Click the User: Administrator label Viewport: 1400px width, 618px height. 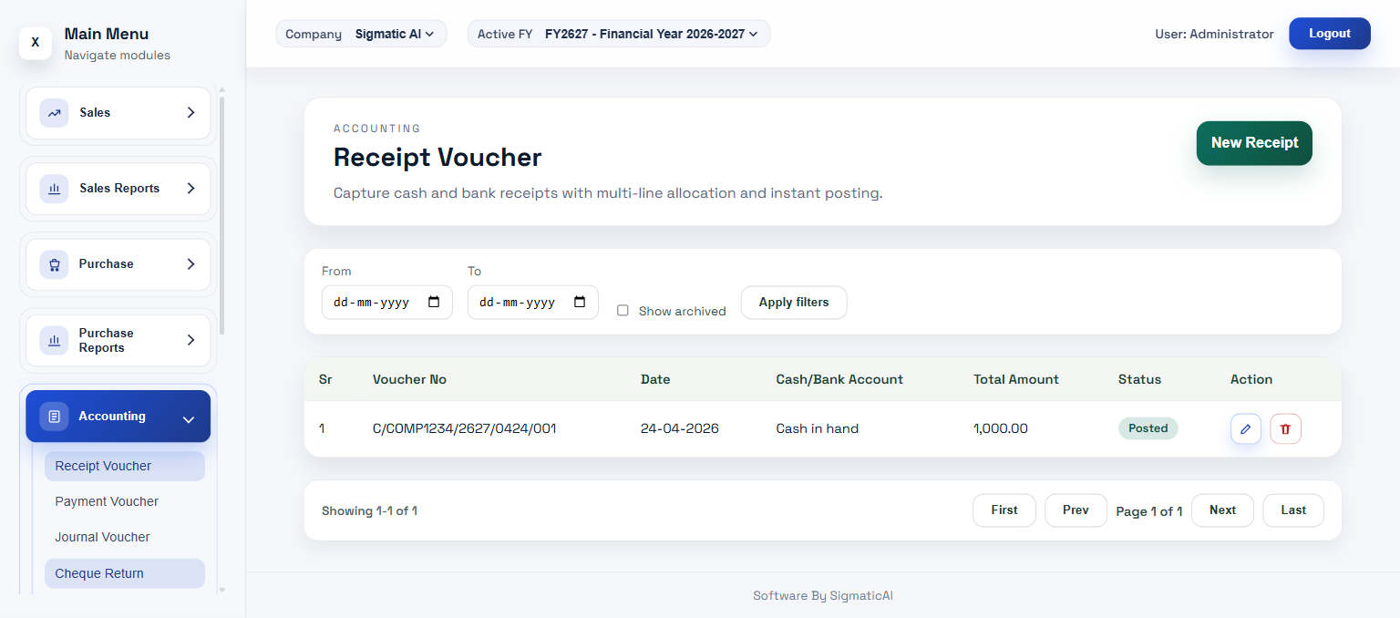pos(1214,34)
